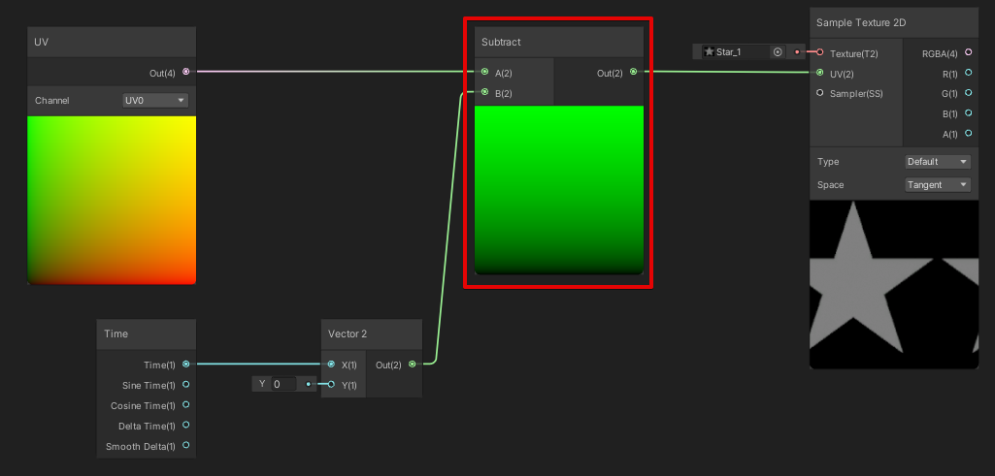Click the Star_1 slot connector dot
The height and width of the screenshot is (476, 995).
pos(797,52)
